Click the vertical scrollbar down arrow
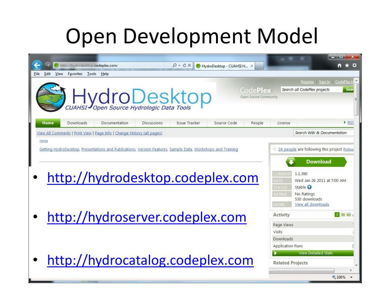The width and height of the screenshot is (384, 288). (x=356, y=265)
